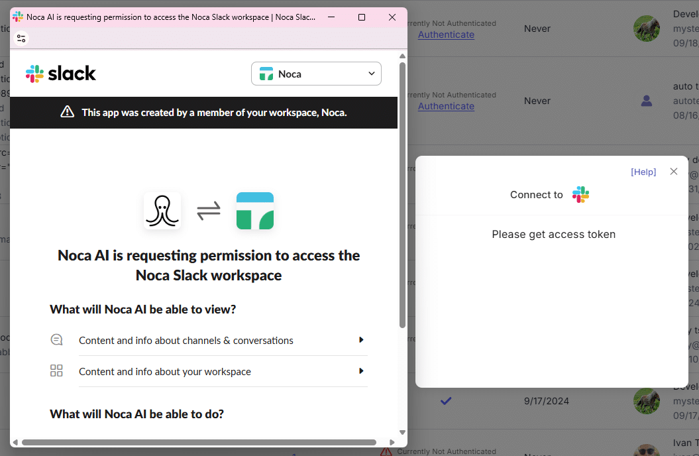This screenshot has height=456, width=699.
Task: Open the site settings icon below the title bar
Action: tap(21, 38)
